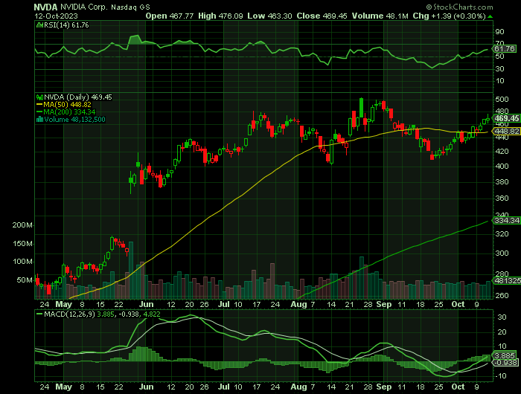521x394 pixels.
Task: Click the 61.76 RSI tag on the right axis
Action: [505, 49]
